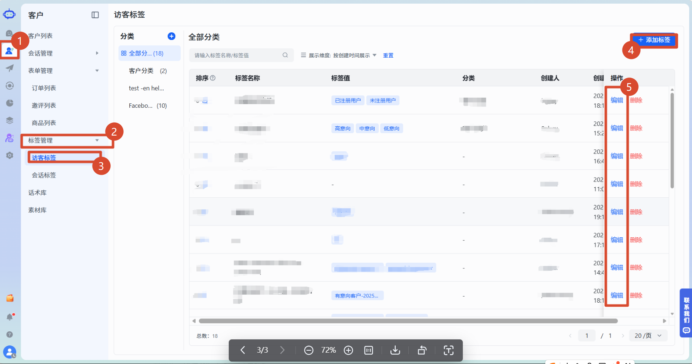Edit the tag row containing 高意向
Screen dimensions: 692x364
617,128
